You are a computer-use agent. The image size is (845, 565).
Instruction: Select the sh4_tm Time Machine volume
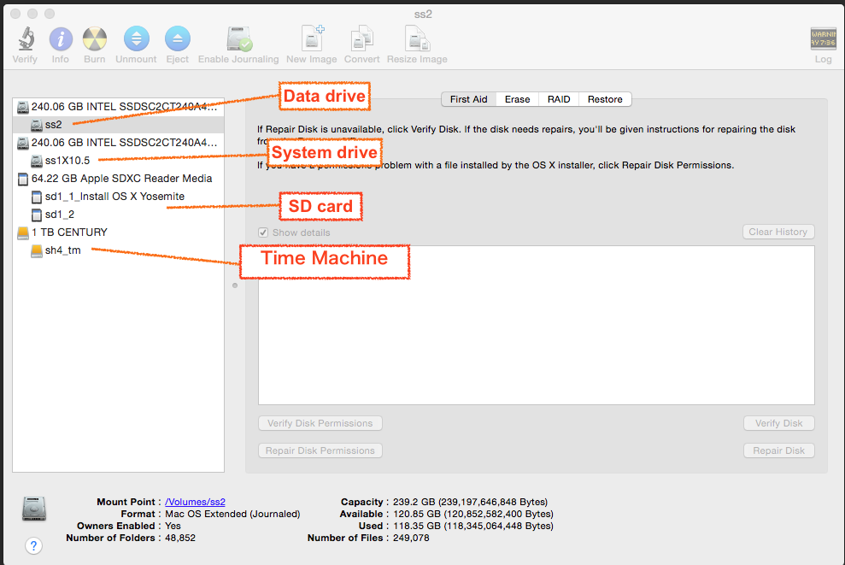coord(62,250)
